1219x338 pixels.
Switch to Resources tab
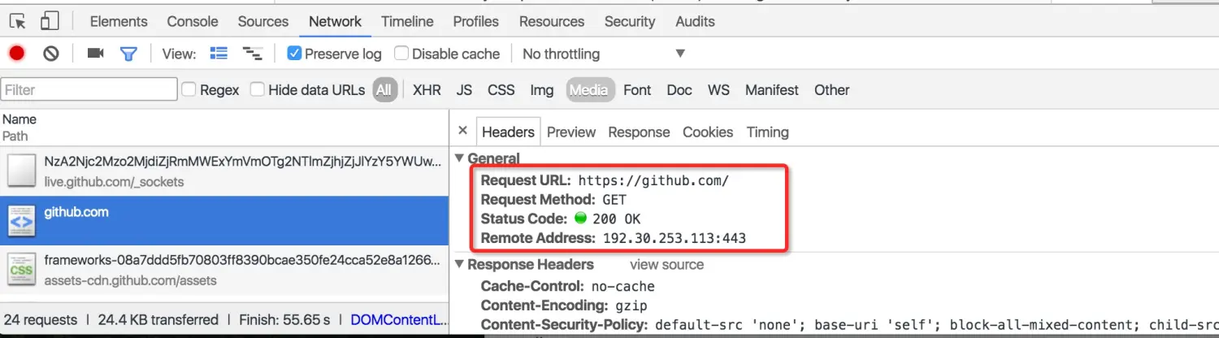(552, 21)
